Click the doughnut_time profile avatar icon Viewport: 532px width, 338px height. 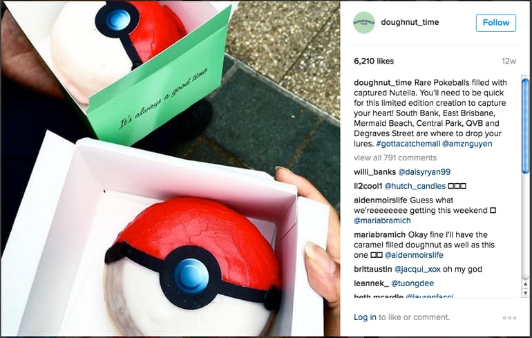point(364,22)
